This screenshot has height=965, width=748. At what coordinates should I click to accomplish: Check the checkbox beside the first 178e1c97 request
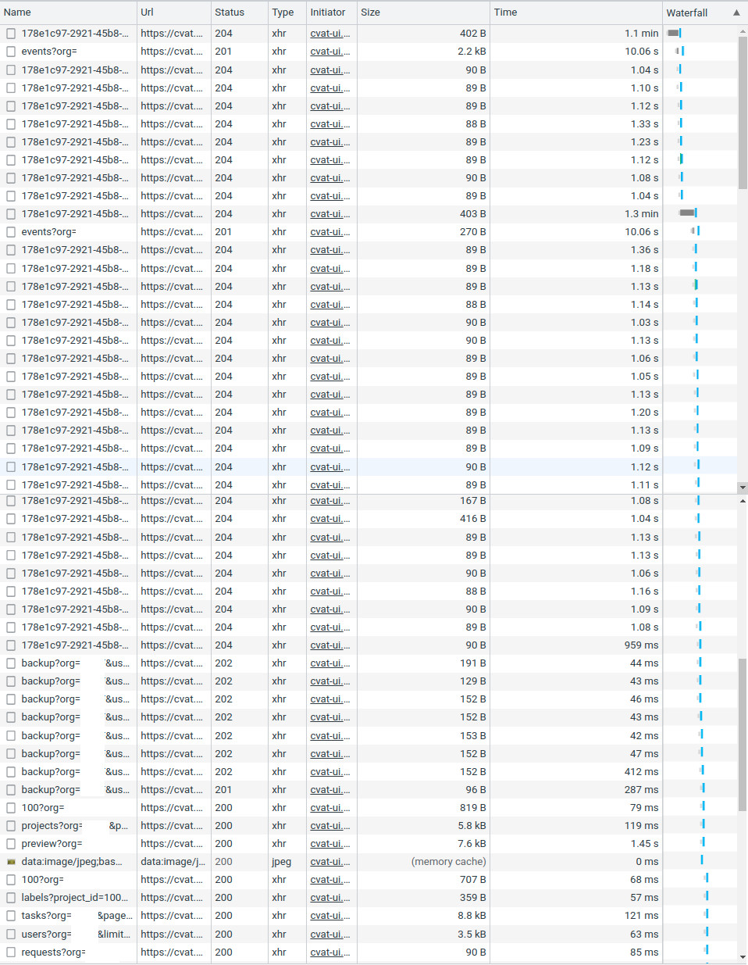click(10, 33)
